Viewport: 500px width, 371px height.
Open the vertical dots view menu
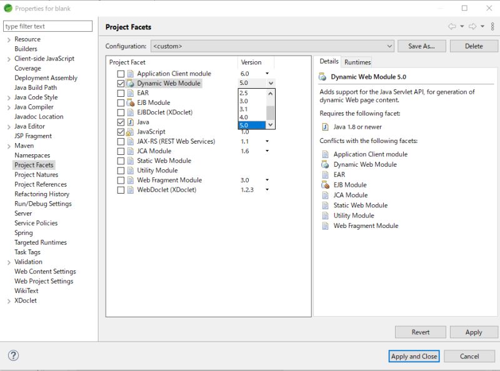[x=492, y=26]
